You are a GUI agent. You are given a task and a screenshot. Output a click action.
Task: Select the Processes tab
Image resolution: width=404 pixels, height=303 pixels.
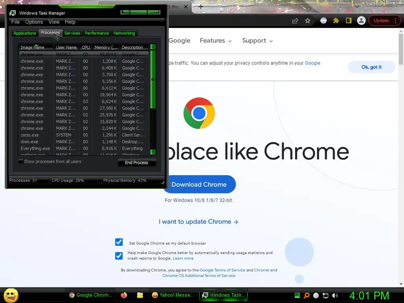coord(50,32)
